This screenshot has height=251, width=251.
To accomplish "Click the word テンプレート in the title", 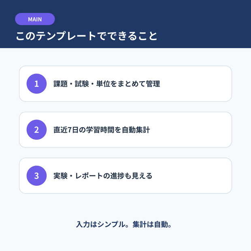I will point(66,36).
